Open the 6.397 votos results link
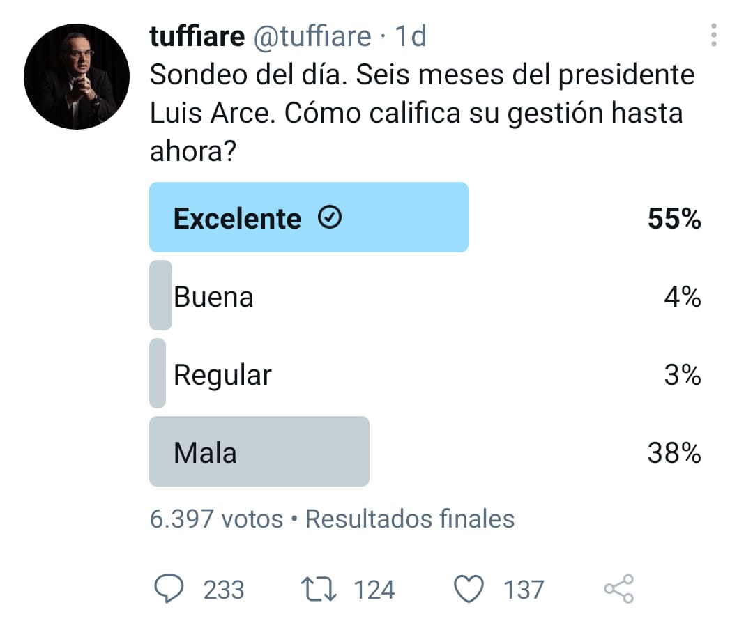Image resolution: width=753 pixels, height=628 pixels. 215,519
